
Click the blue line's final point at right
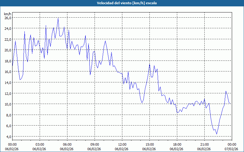click(231, 104)
